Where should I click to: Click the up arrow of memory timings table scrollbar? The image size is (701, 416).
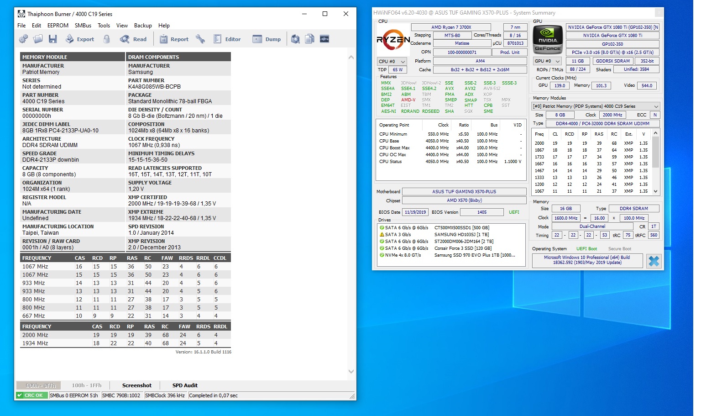tap(656, 133)
